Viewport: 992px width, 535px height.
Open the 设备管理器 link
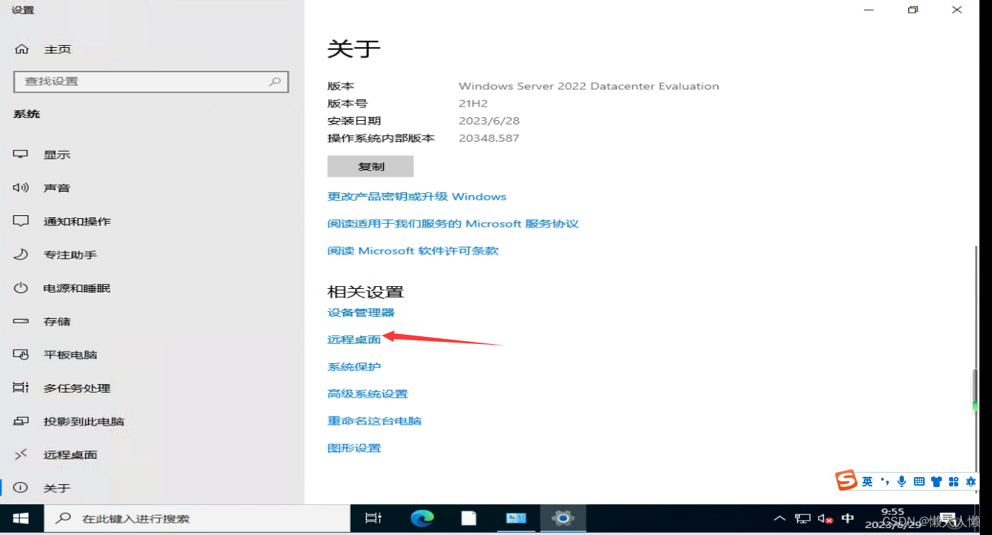[361, 313]
